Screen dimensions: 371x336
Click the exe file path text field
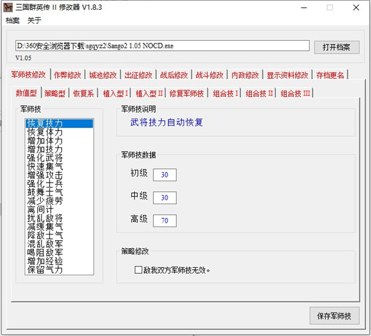162,46
